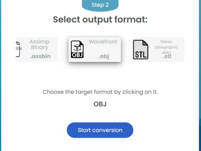
Task: Click the STL file icon
Action: [x=141, y=49]
